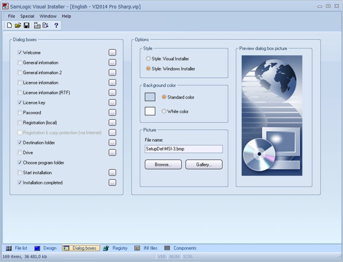The image size is (343, 262).
Task: Open settings button for Welcome dialog
Action: click(112, 52)
